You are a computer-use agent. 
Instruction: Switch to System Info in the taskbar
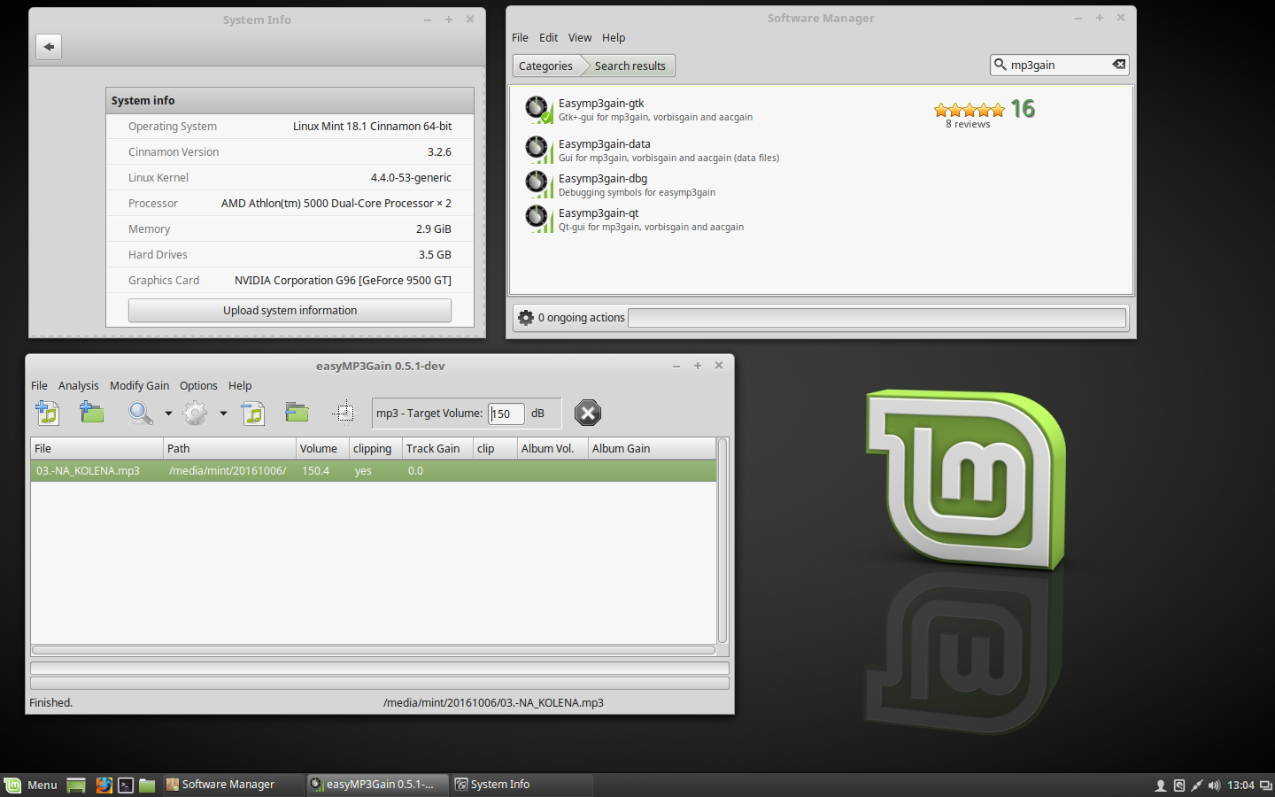tap(522, 785)
